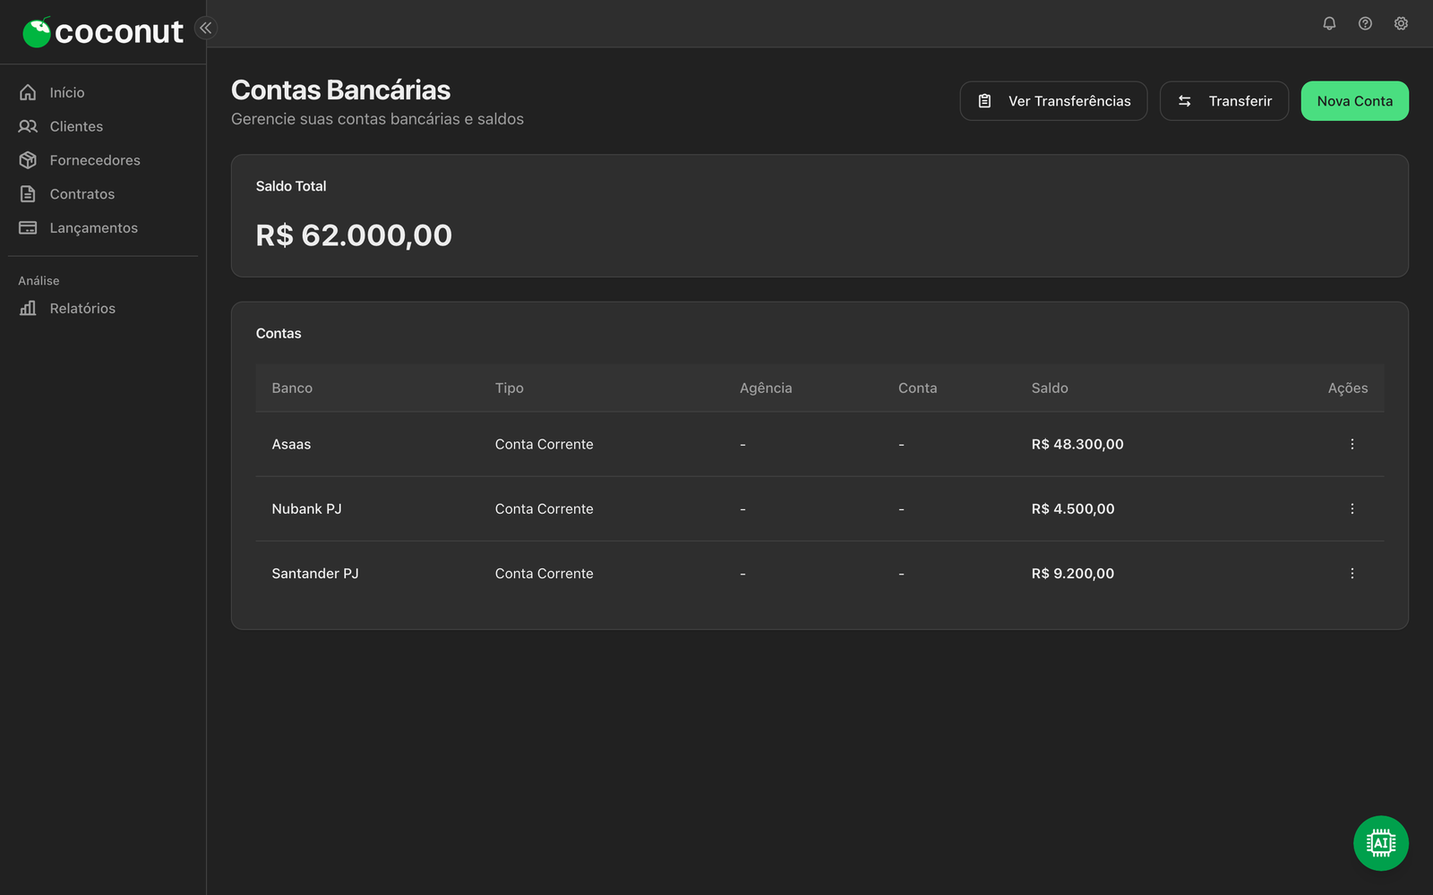Click the R$ 9.200,00 balance
The height and width of the screenshot is (895, 1433).
(1072, 573)
